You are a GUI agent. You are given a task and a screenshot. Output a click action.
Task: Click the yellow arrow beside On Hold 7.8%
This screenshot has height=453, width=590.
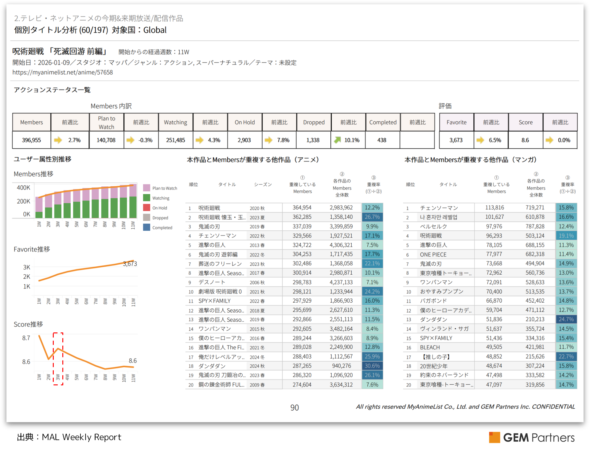tap(268, 140)
